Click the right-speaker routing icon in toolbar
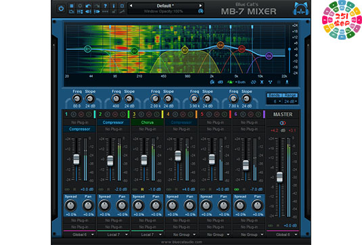 97,11
